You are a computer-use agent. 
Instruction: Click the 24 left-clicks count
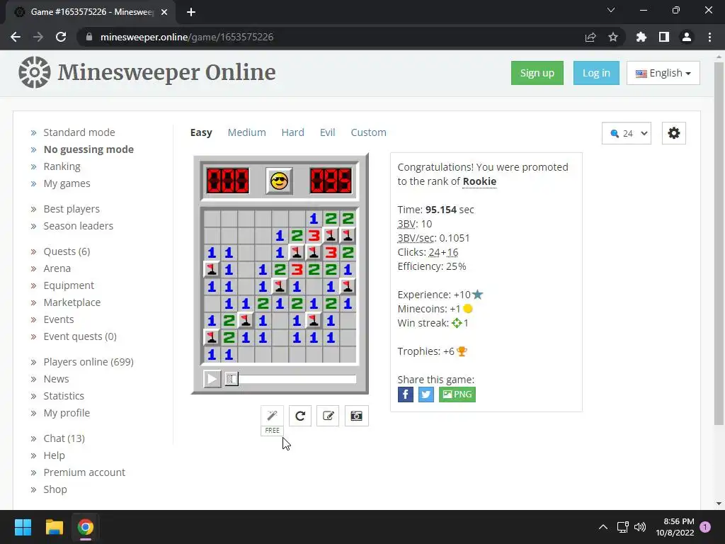click(x=434, y=253)
